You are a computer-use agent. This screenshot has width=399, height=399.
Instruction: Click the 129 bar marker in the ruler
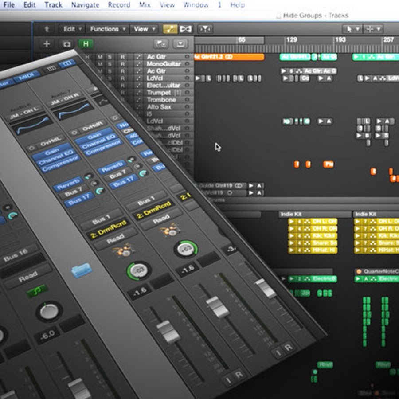[292, 40]
